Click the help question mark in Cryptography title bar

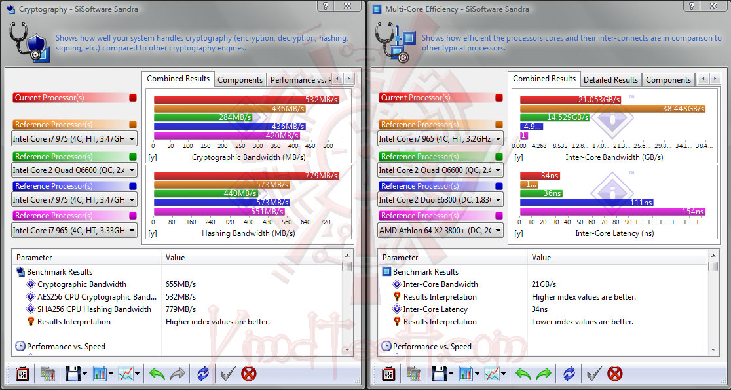(x=326, y=6)
